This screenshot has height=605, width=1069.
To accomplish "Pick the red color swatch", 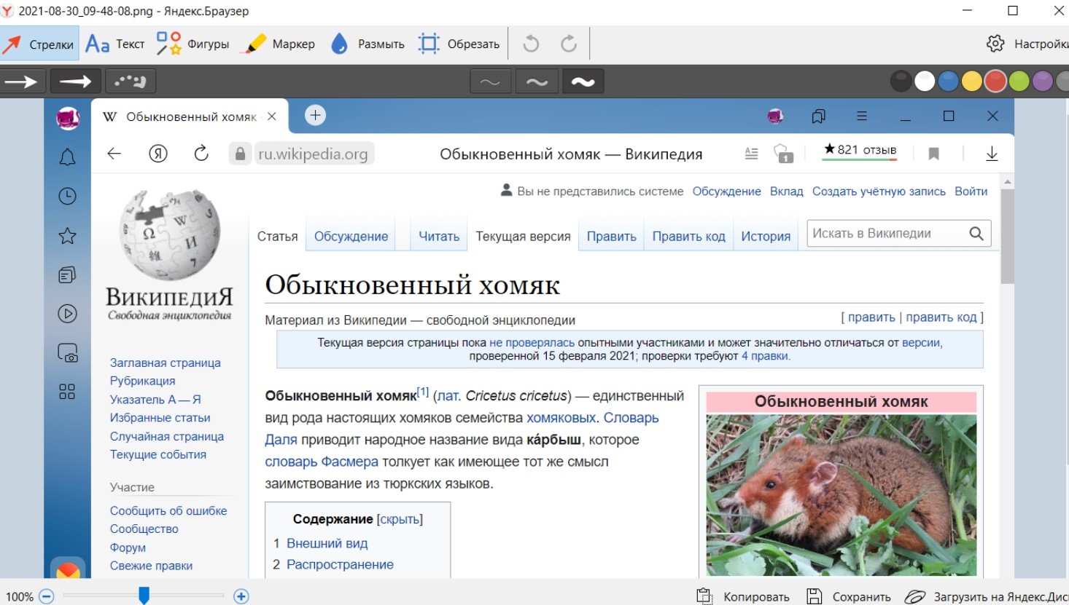I will click(x=995, y=81).
